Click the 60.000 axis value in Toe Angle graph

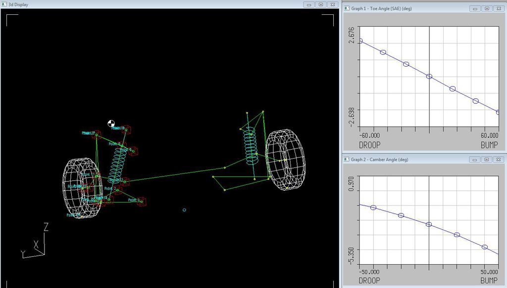click(490, 136)
